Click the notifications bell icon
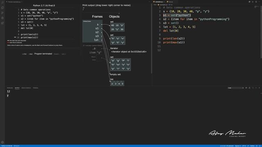The width and height of the screenshot is (262, 147). [x=260, y=146]
